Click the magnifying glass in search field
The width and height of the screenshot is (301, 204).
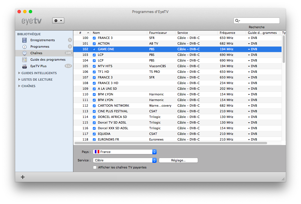click(x=237, y=21)
